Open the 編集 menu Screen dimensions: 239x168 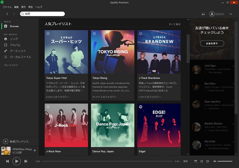point(16,7)
